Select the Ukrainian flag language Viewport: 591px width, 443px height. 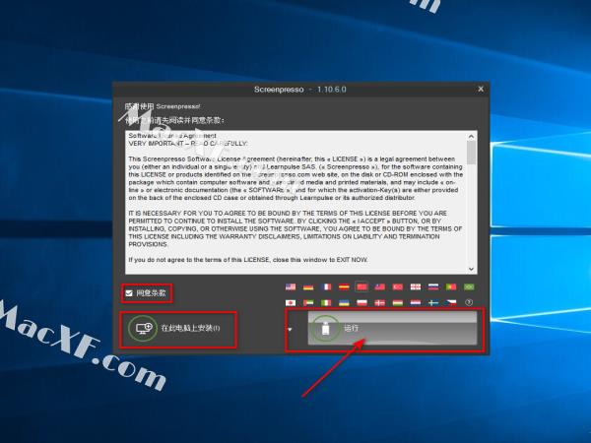coord(344,303)
